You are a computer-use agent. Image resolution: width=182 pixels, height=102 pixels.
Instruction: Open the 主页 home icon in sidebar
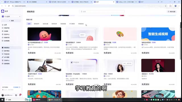tap(3, 25)
